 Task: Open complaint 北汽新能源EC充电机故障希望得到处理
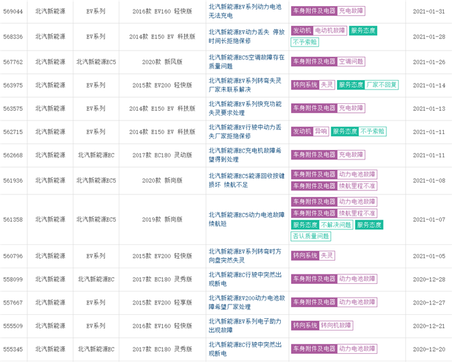pyautogui.click(x=245, y=155)
